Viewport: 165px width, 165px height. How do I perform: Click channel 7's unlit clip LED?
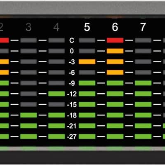point(143,40)
